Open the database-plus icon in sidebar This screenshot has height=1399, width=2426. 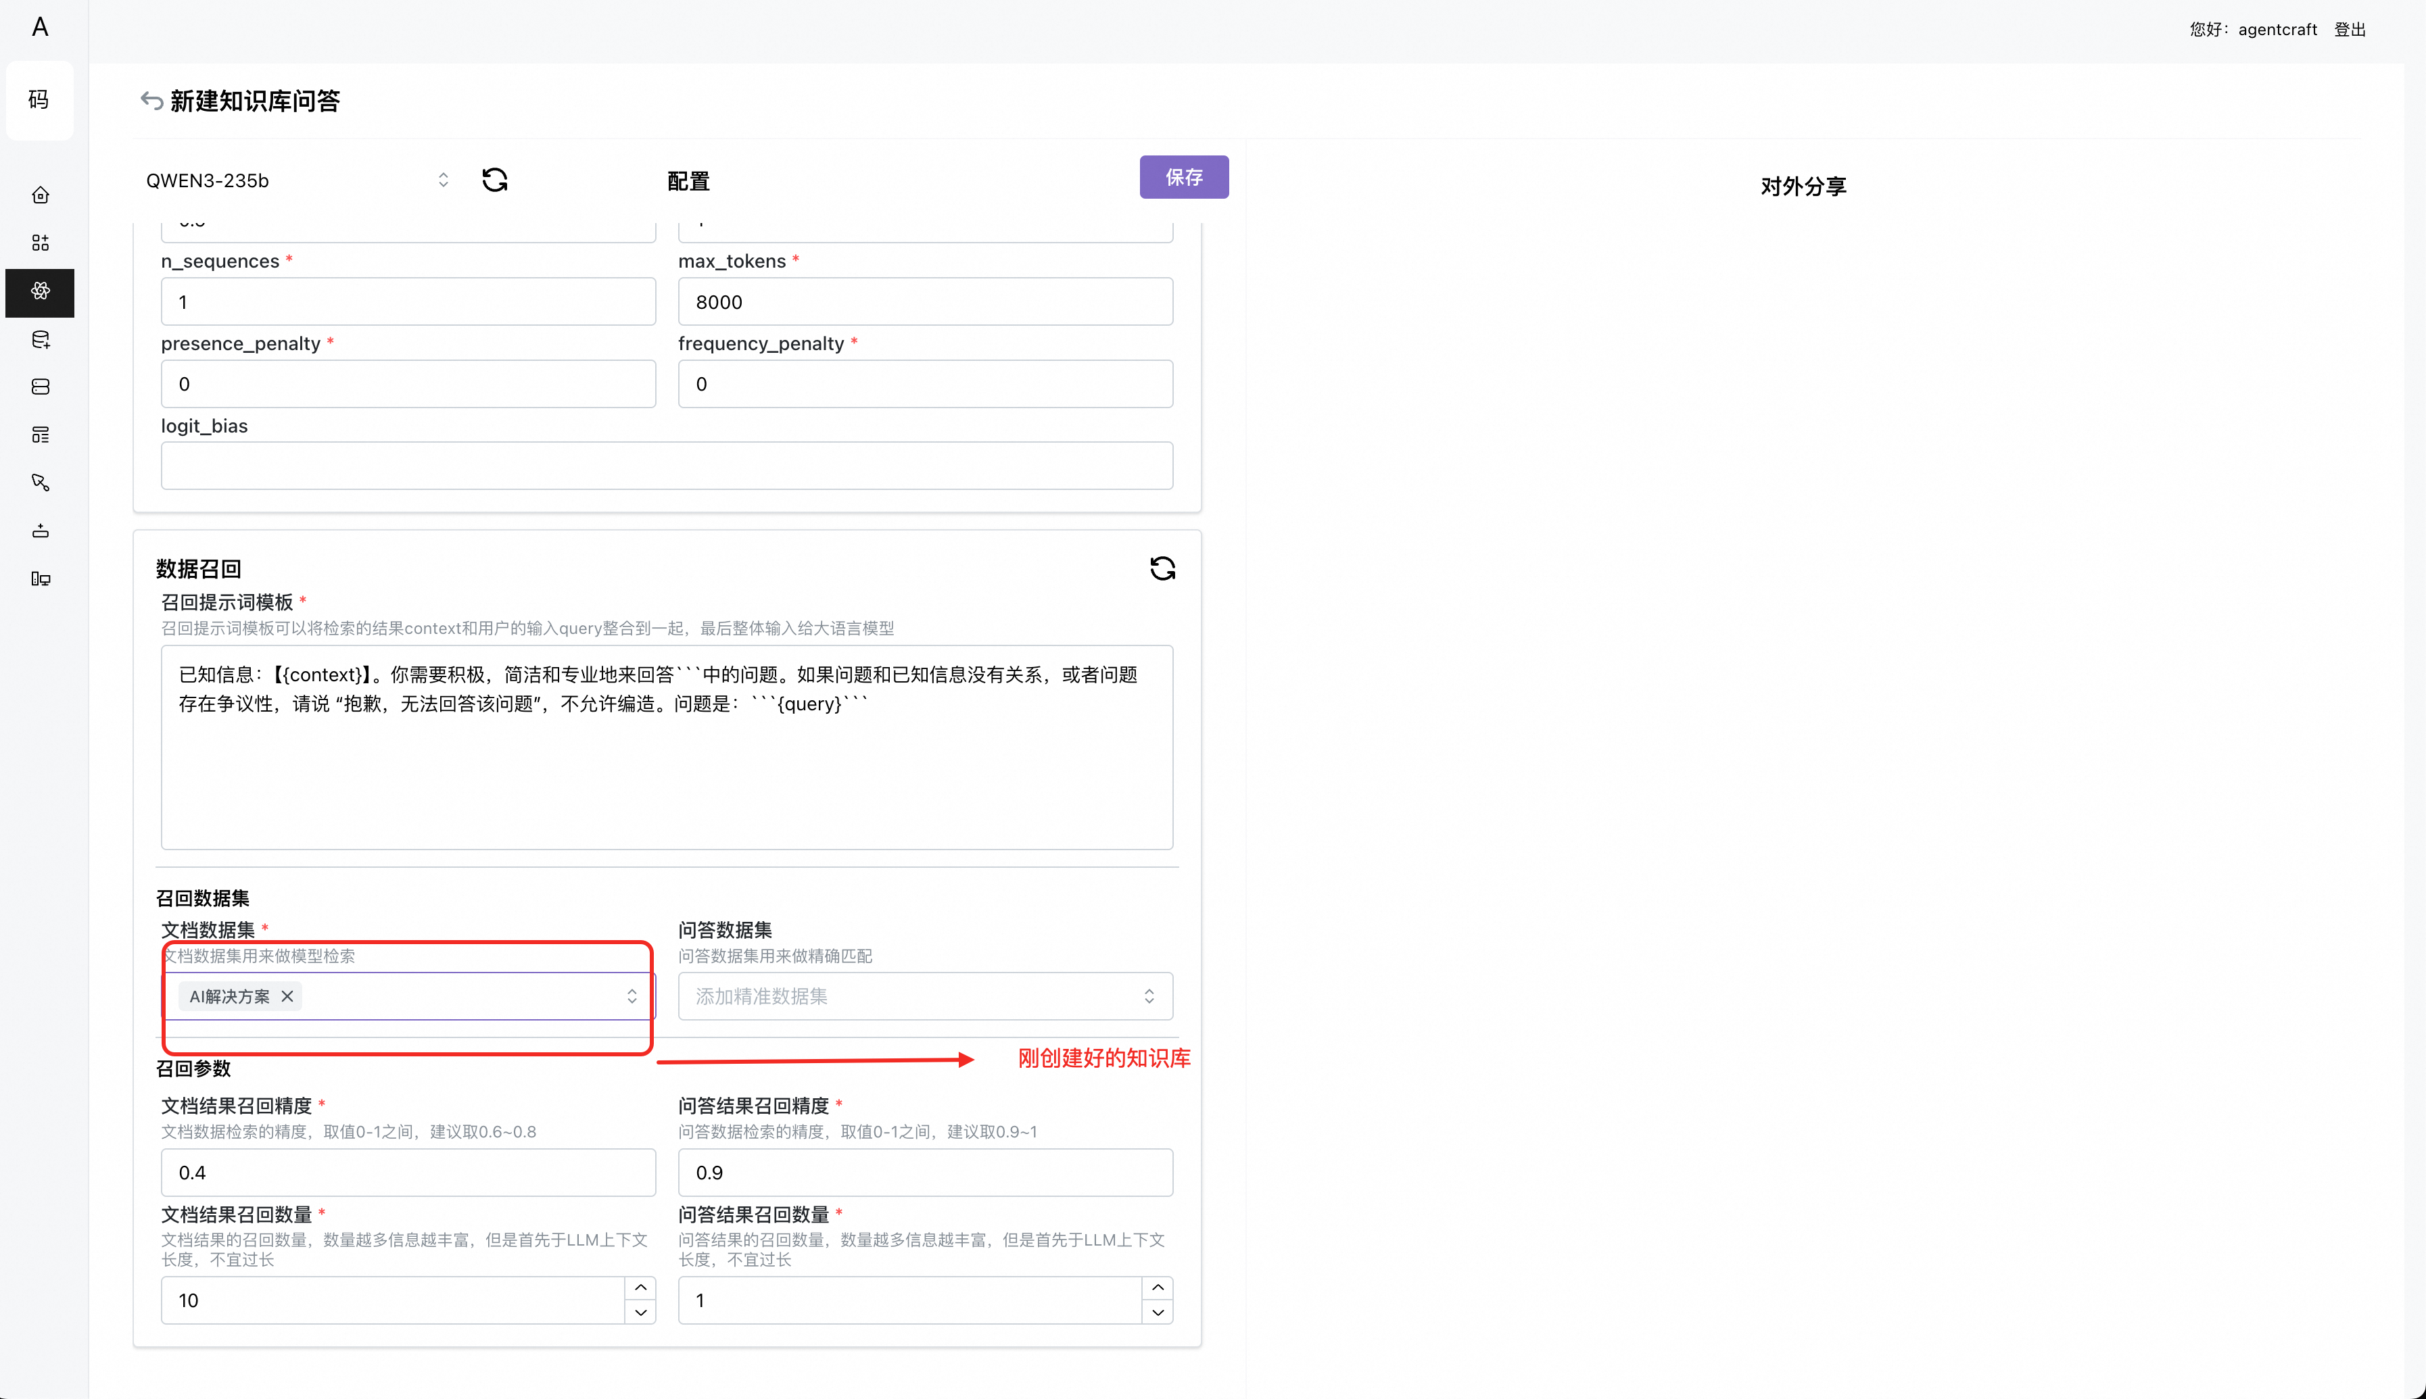pyautogui.click(x=41, y=339)
